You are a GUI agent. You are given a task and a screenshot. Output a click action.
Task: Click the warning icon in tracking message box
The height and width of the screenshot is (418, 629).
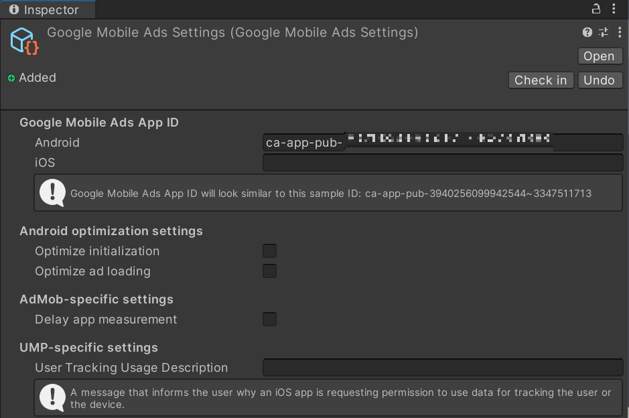pos(52,398)
